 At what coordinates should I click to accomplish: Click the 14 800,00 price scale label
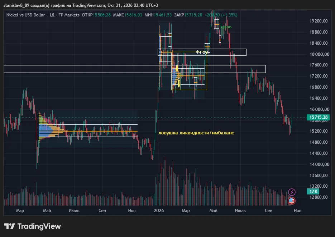tap(319, 142)
